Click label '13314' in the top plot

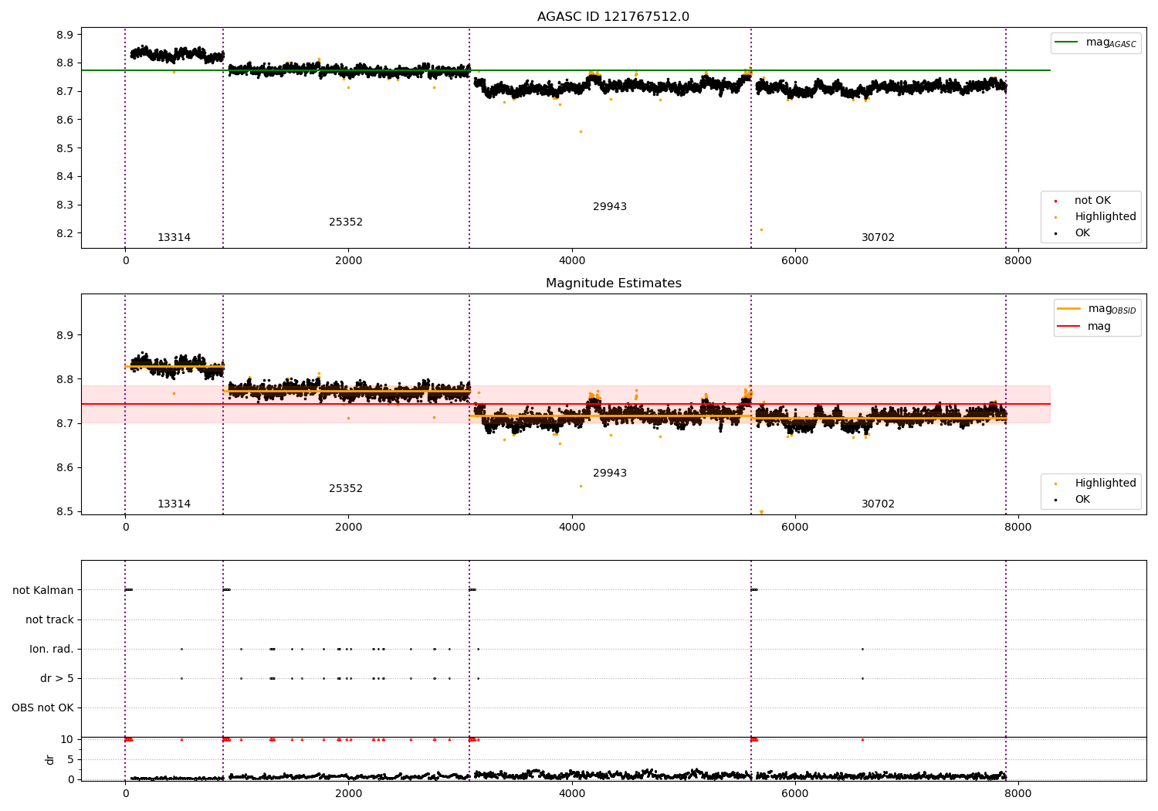coord(174,238)
